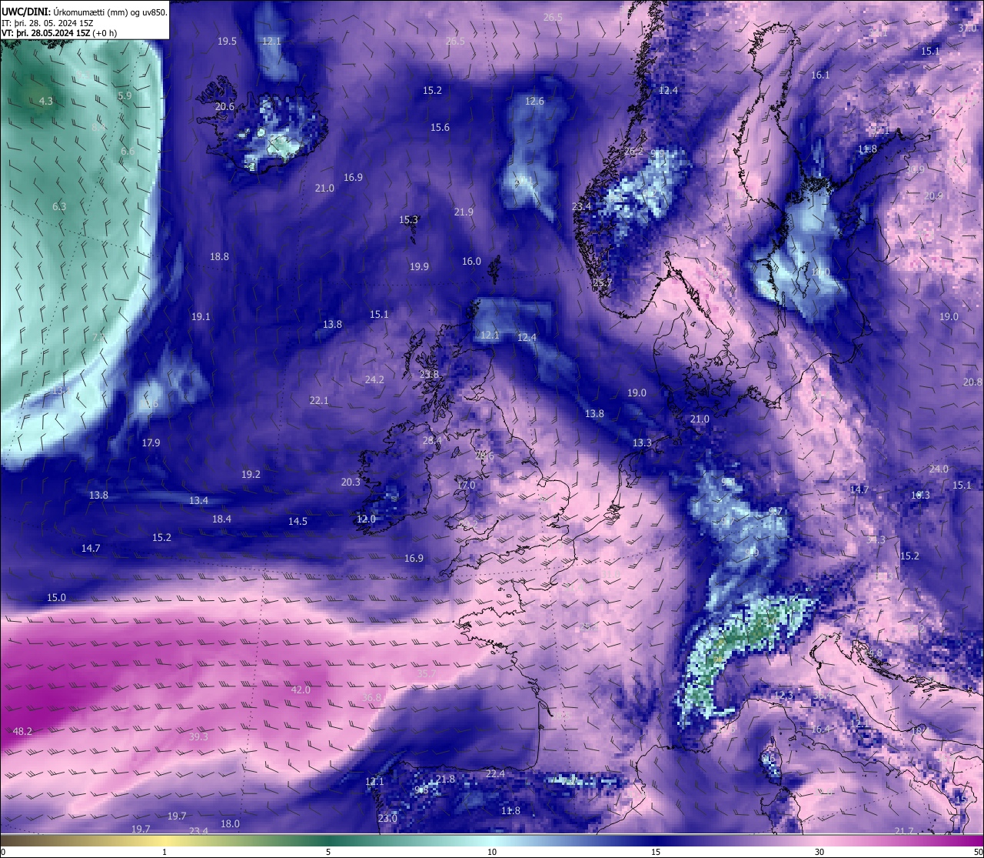Click the 14.5 value label
Image resolution: width=984 pixels, height=858 pixels.
click(x=298, y=522)
